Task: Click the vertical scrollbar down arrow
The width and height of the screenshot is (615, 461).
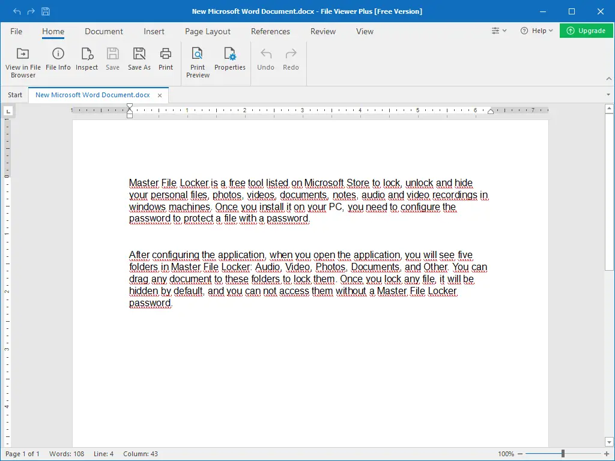Action: coord(609,442)
